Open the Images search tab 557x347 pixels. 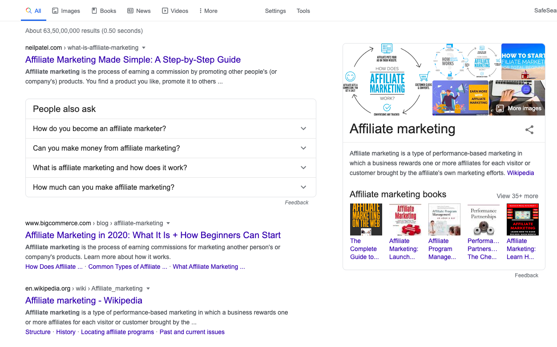[x=66, y=11]
